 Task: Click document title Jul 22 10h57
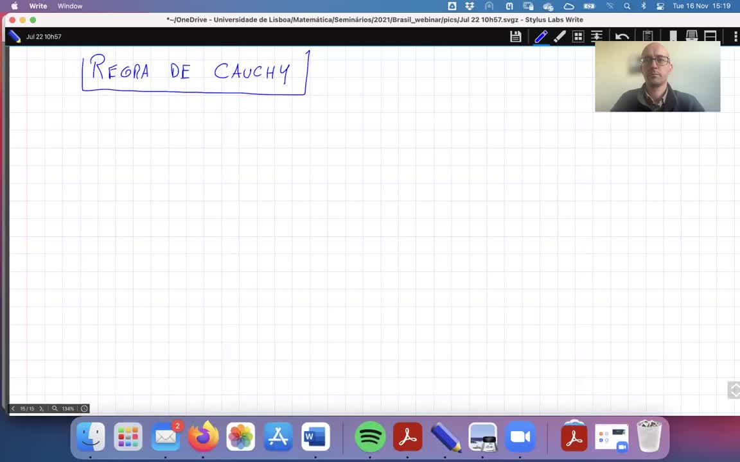44,37
